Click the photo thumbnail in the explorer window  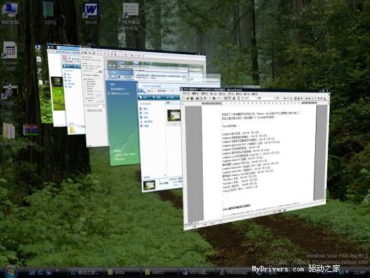[174, 115]
